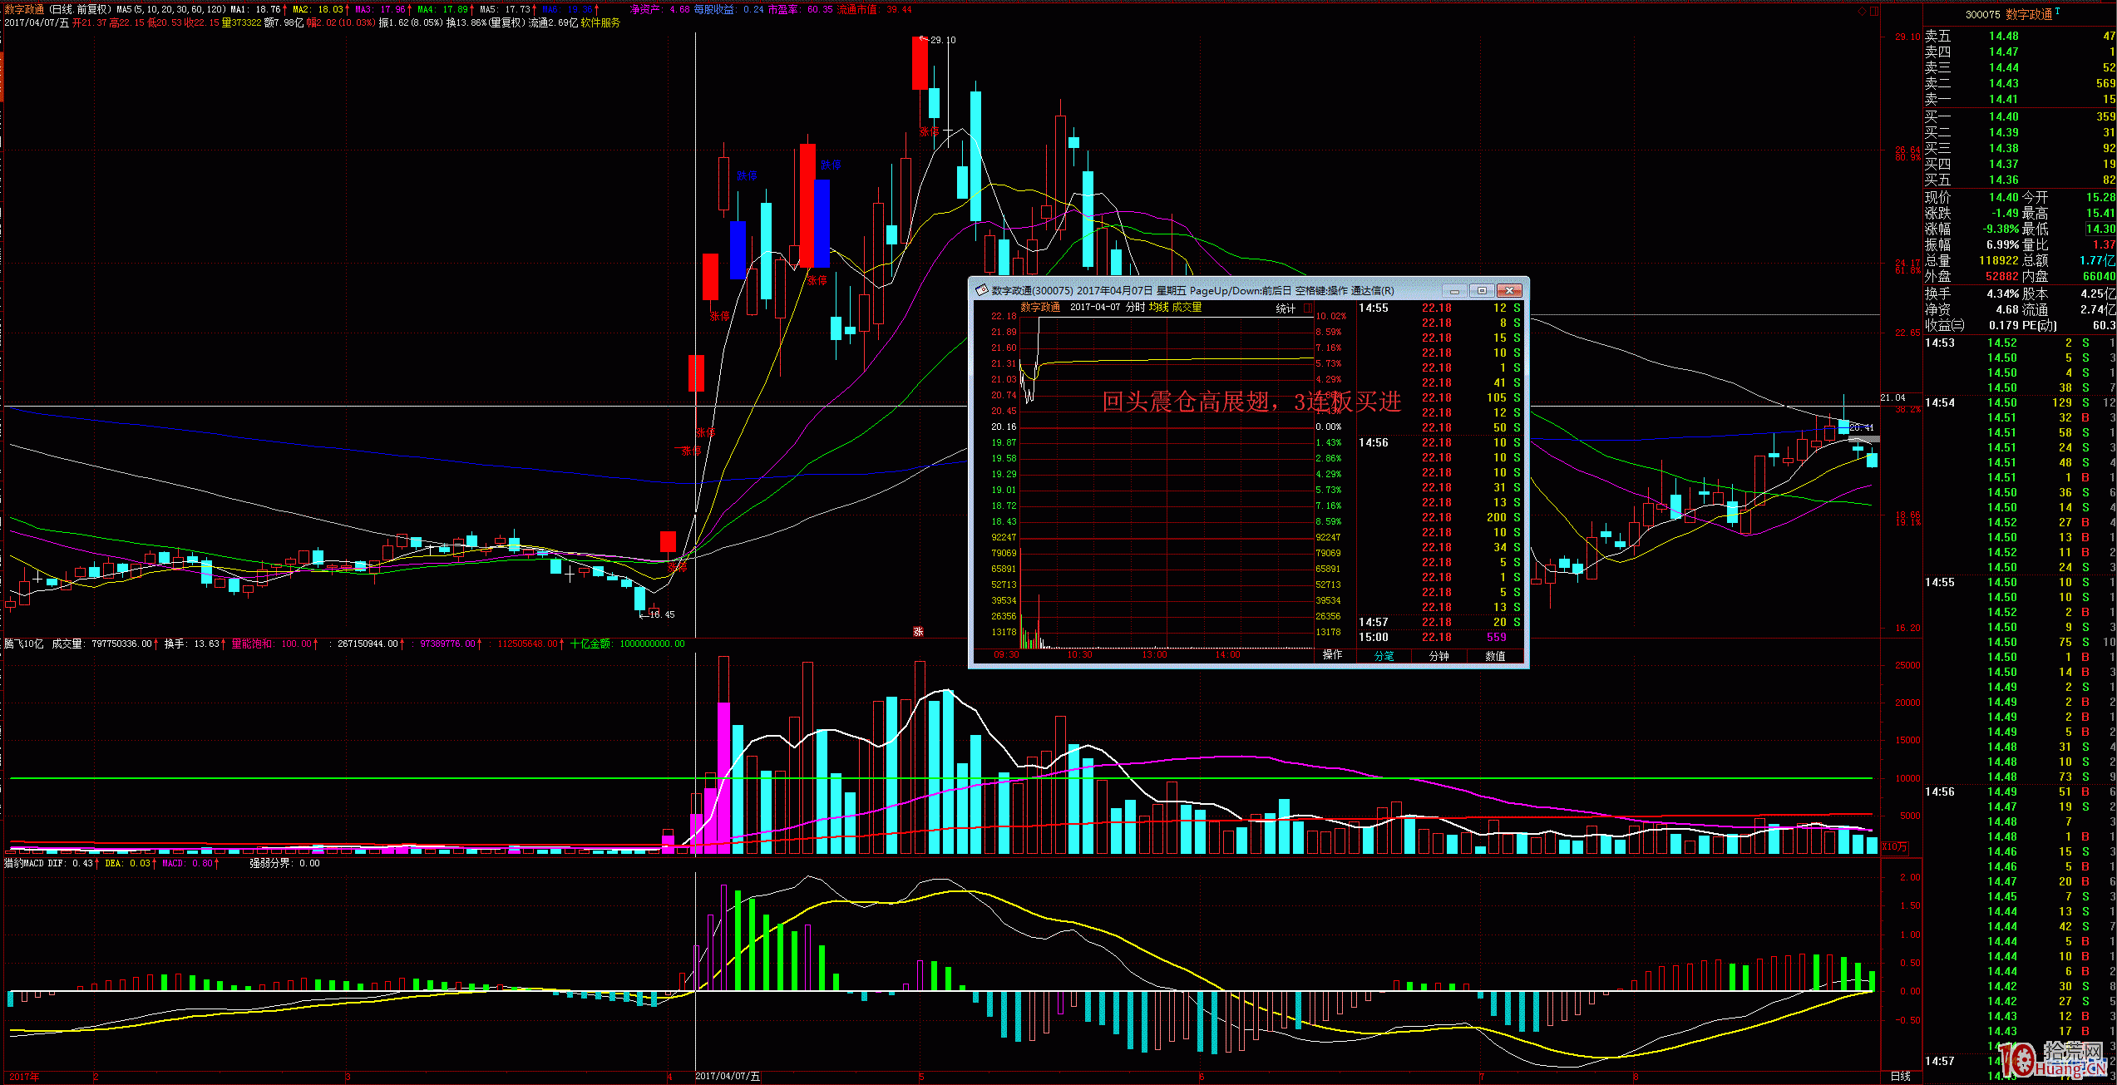Screen dimensions: 2117x1085
Task: Click the green 10000 reference line in volume panel
Action: click(940, 778)
